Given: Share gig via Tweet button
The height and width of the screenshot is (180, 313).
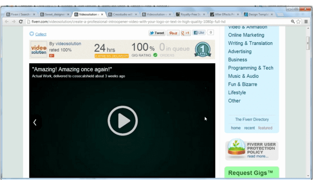Looking at the screenshot, I should coord(157,33).
